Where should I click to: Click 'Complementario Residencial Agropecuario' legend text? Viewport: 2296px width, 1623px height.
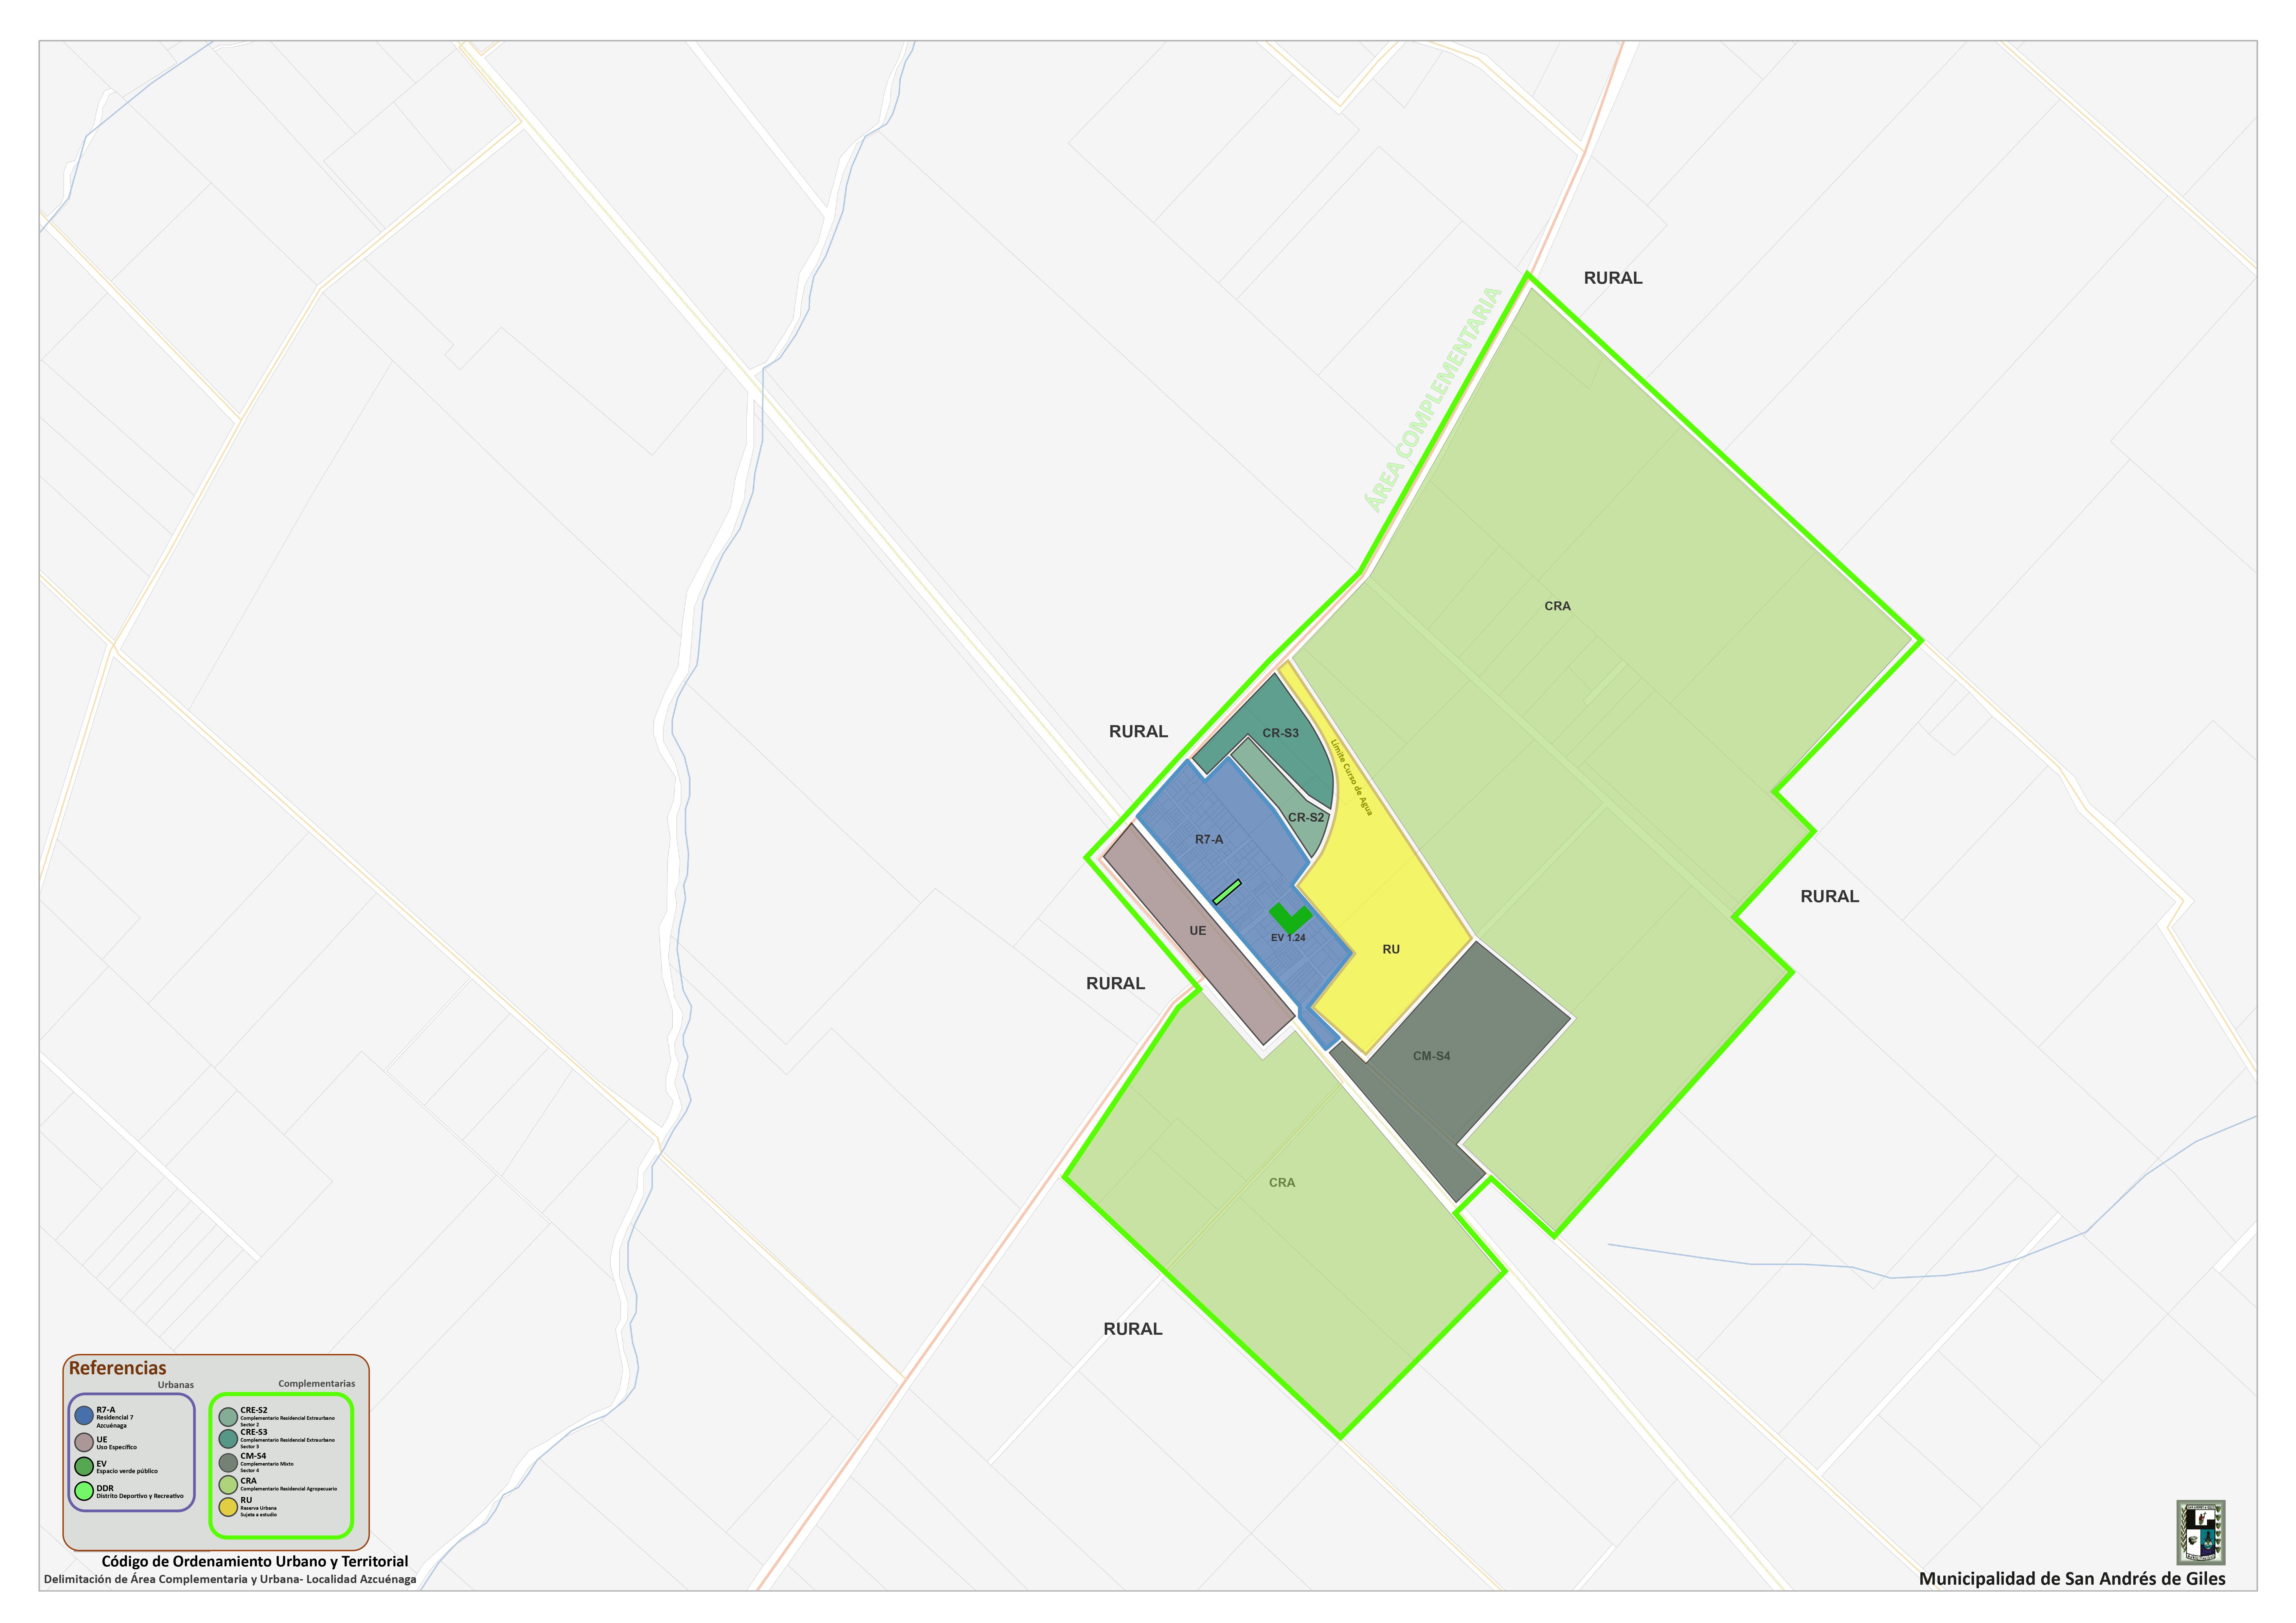point(289,1489)
